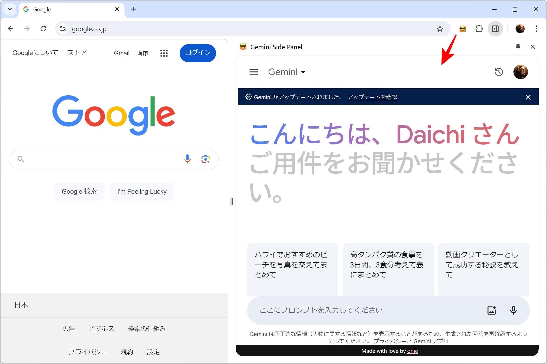Open Google apps grid

coord(164,53)
